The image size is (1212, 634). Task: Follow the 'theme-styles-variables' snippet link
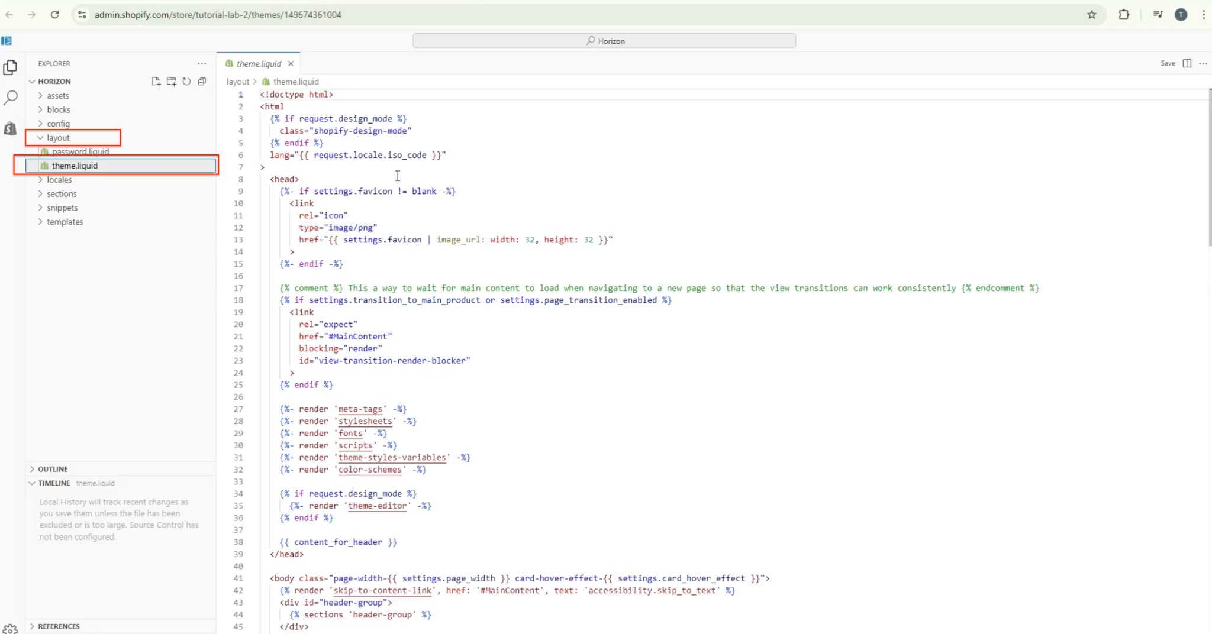point(392,458)
